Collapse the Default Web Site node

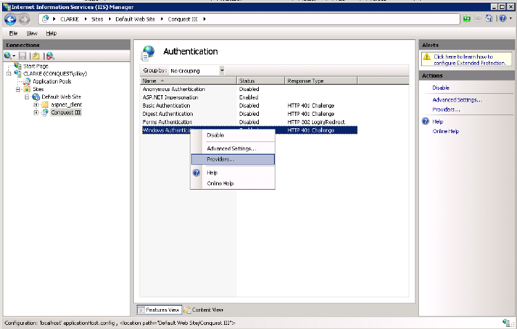[27, 97]
